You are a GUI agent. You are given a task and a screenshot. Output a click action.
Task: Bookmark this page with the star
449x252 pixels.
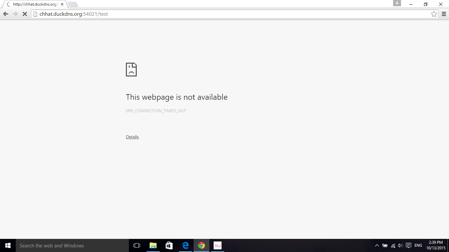(x=434, y=14)
